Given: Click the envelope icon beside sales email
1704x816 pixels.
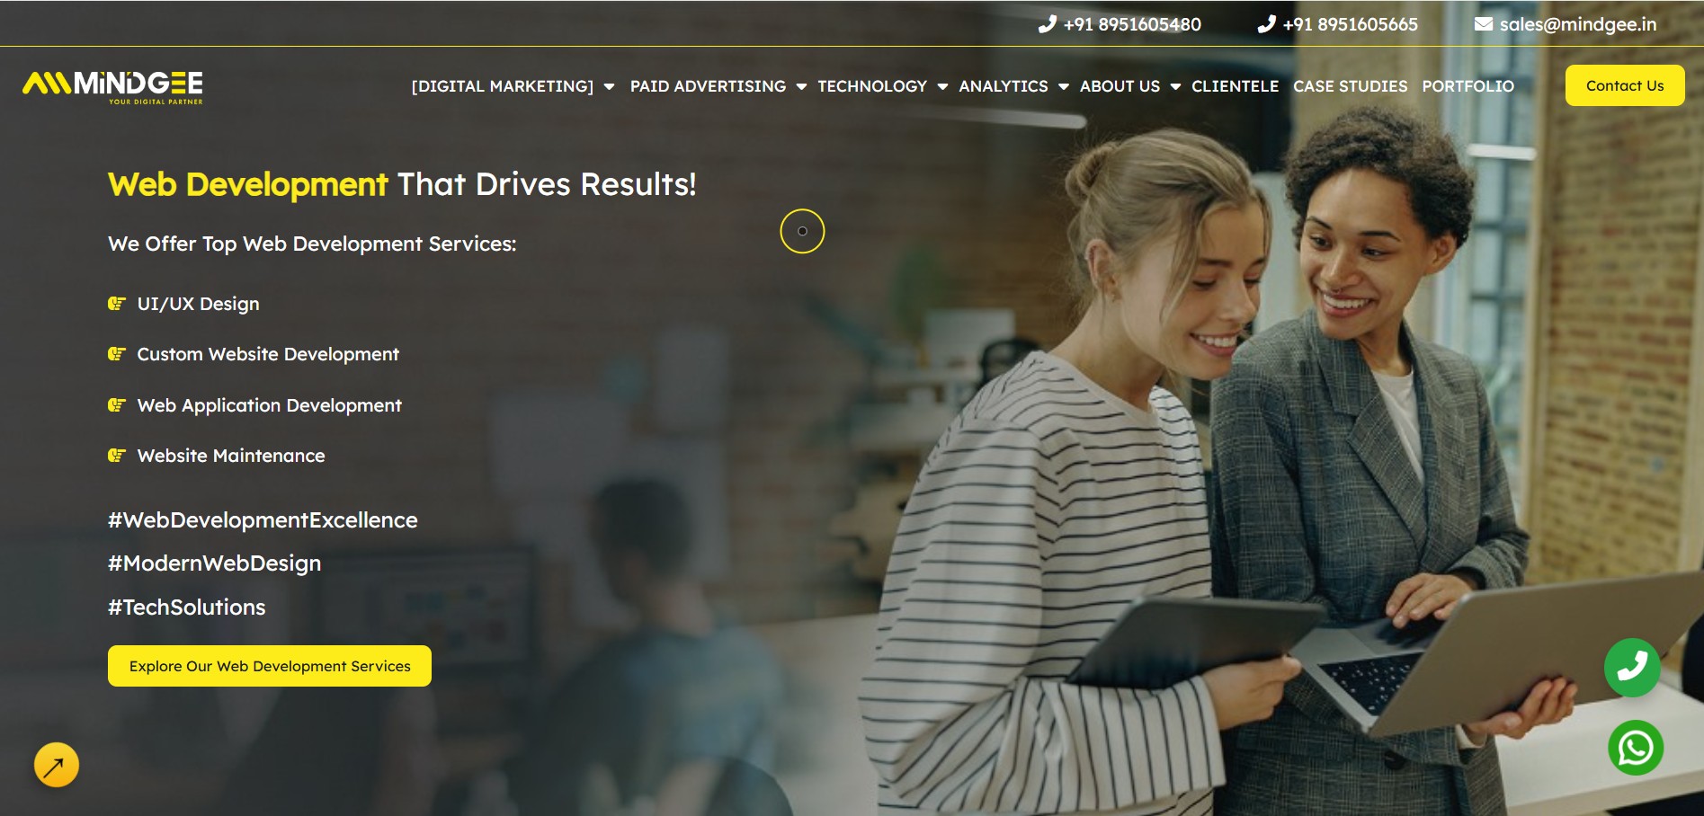Looking at the screenshot, I should point(1483,24).
